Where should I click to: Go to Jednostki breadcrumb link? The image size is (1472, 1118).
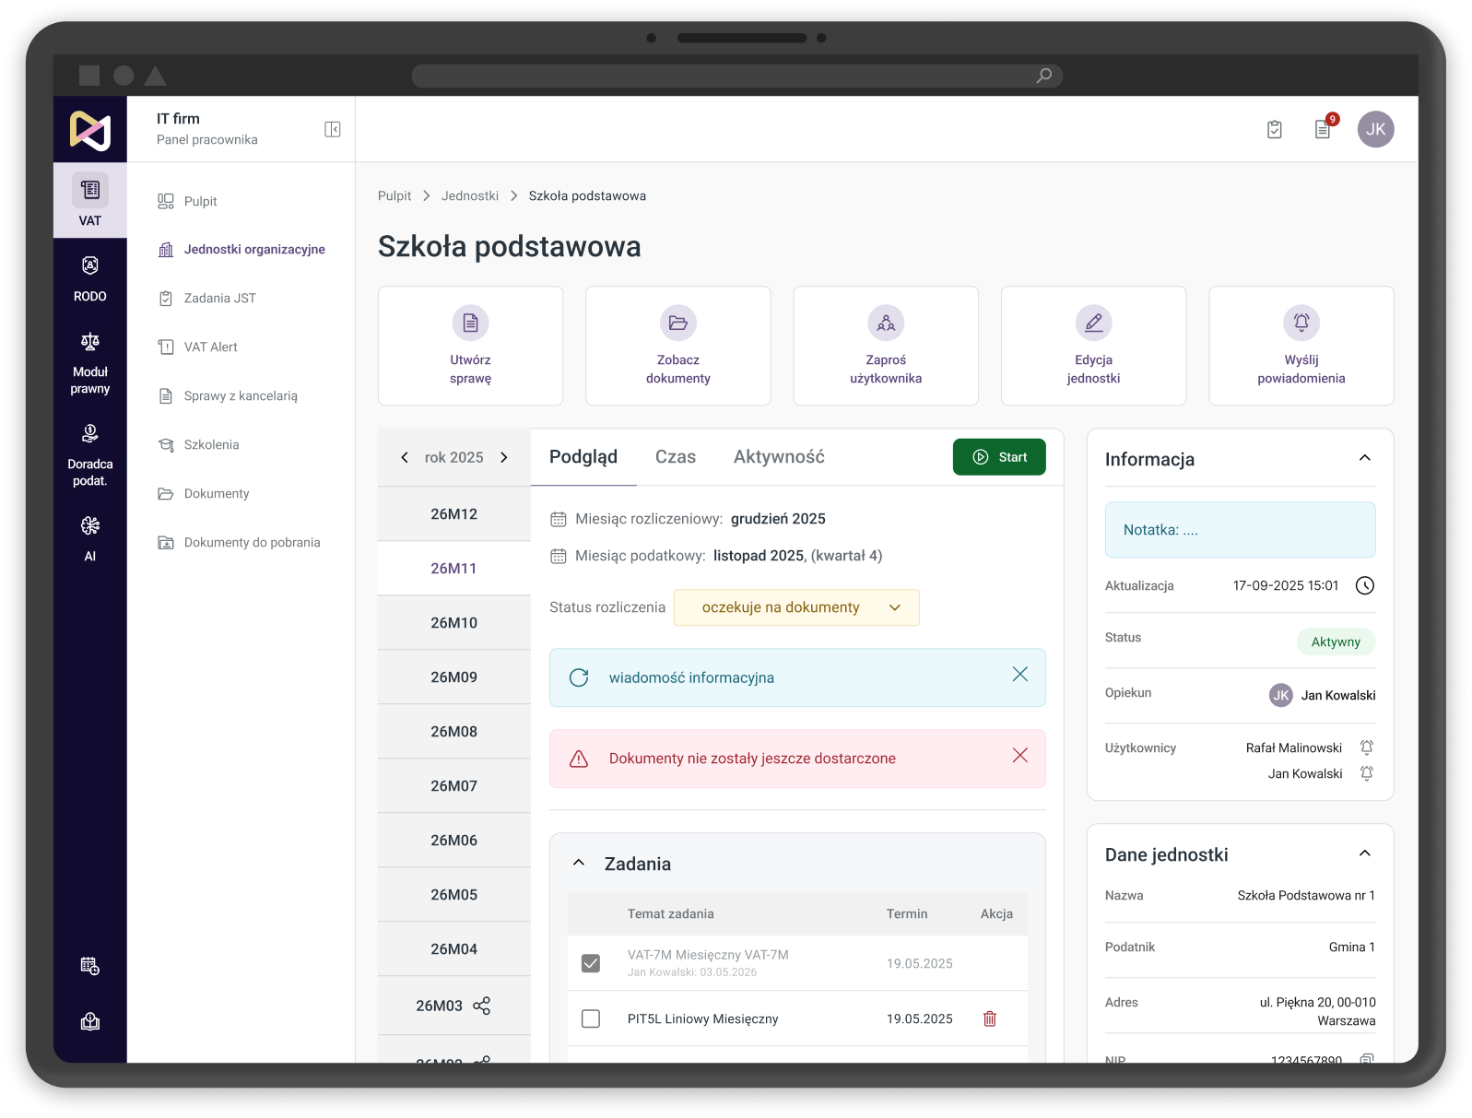pyautogui.click(x=470, y=196)
